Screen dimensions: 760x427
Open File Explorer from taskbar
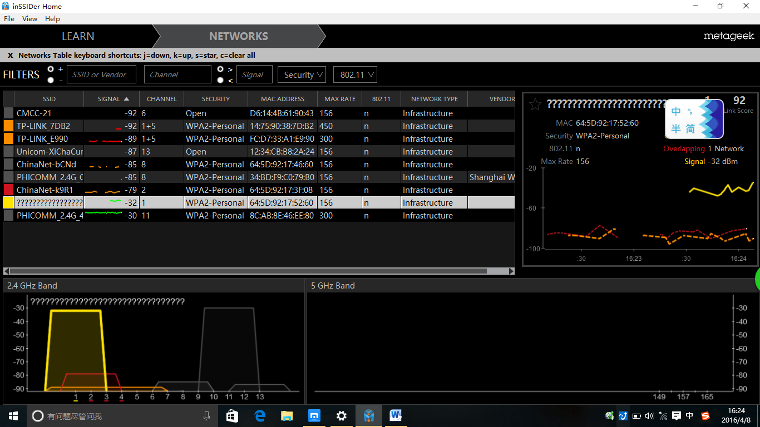pyautogui.click(x=287, y=416)
